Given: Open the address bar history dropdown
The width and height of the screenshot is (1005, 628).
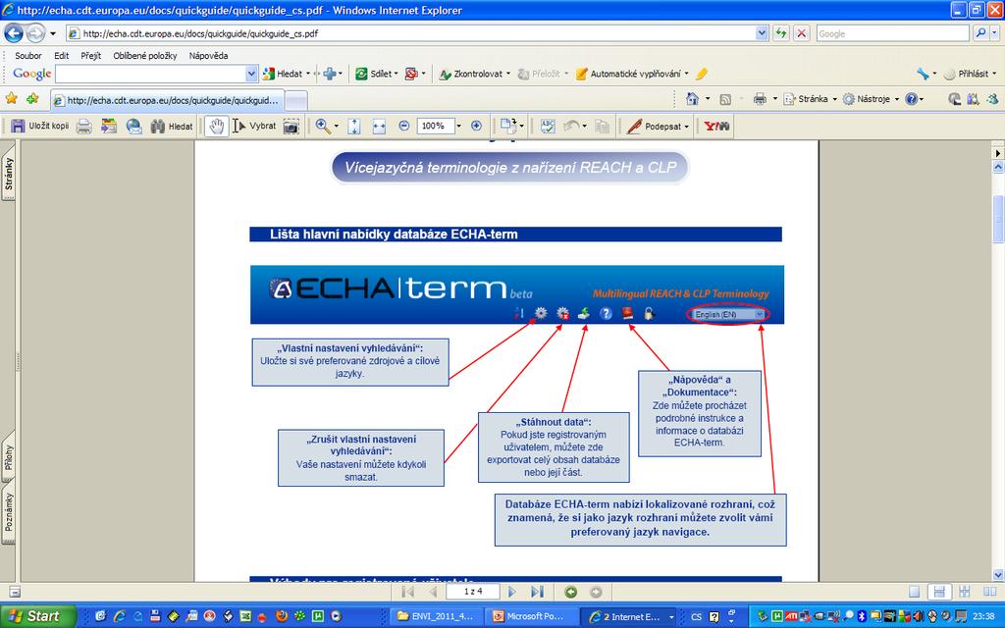Looking at the screenshot, I should point(762,33).
